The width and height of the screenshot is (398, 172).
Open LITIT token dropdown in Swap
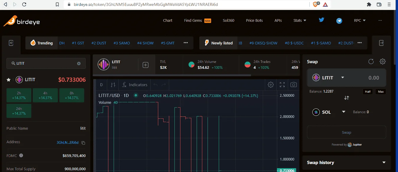(343, 78)
